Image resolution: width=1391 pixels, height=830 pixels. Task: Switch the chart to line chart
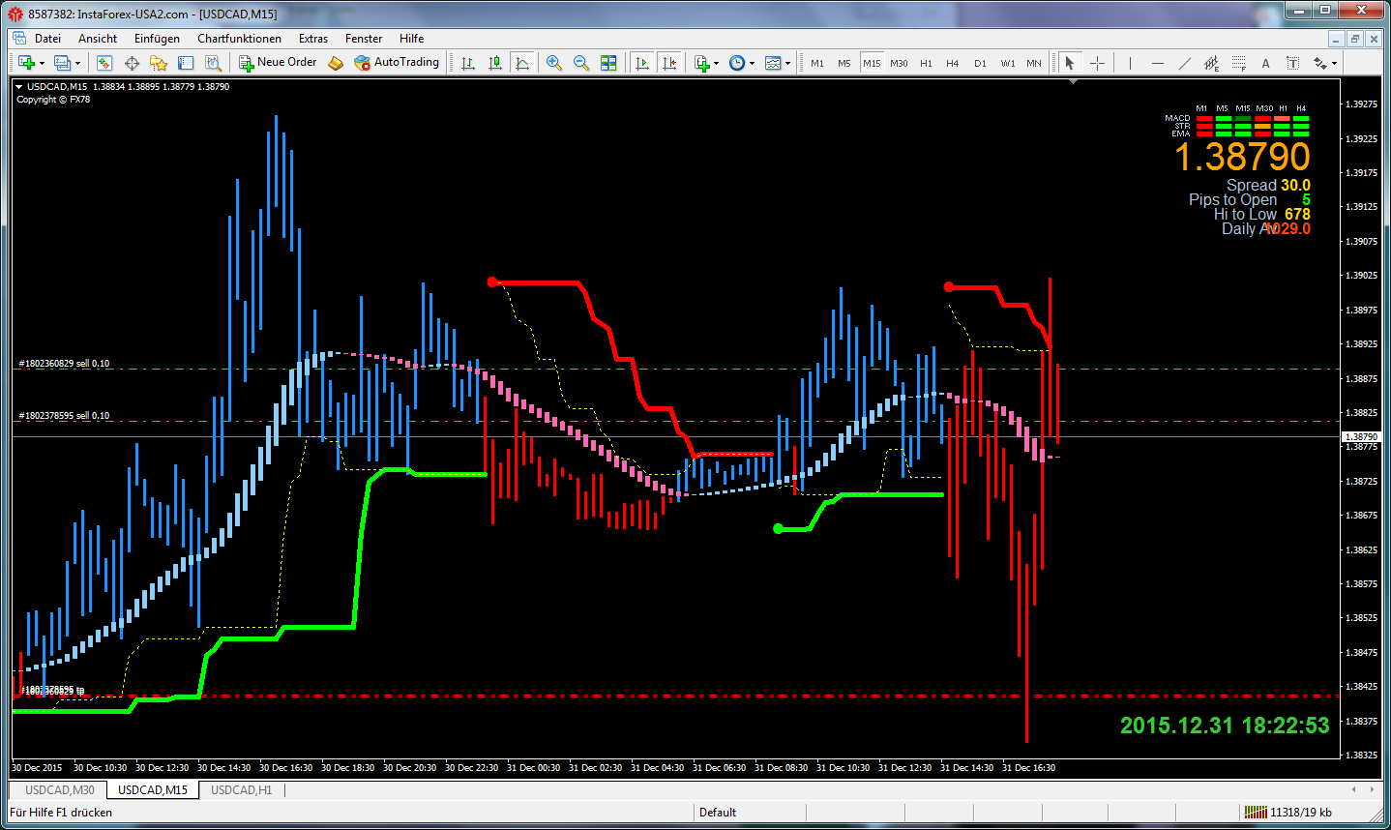click(x=522, y=63)
